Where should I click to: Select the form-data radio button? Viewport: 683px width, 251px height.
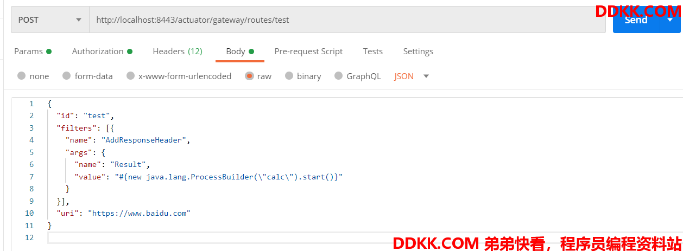67,76
